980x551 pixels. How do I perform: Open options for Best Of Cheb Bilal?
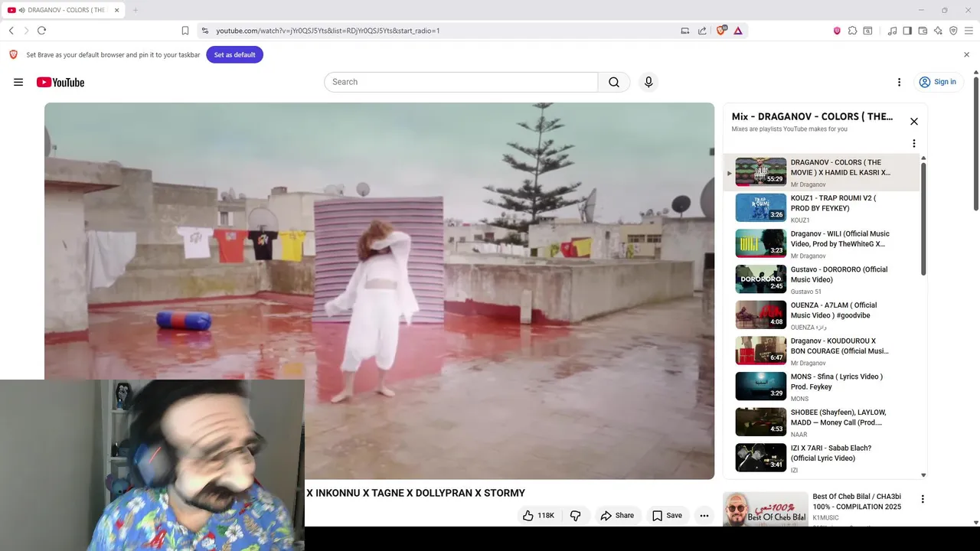tap(923, 499)
